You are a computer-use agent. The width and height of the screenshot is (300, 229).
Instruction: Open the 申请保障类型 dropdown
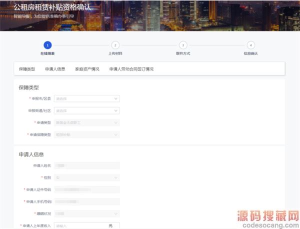coord(86,134)
